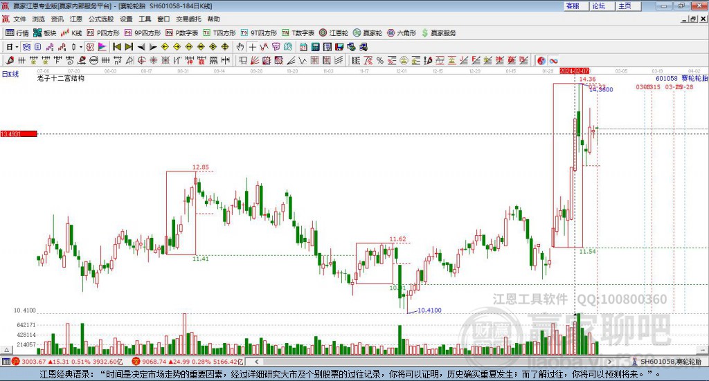The image size is (709, 381).
Task: Open the 工具 menu
Action: 145,19
